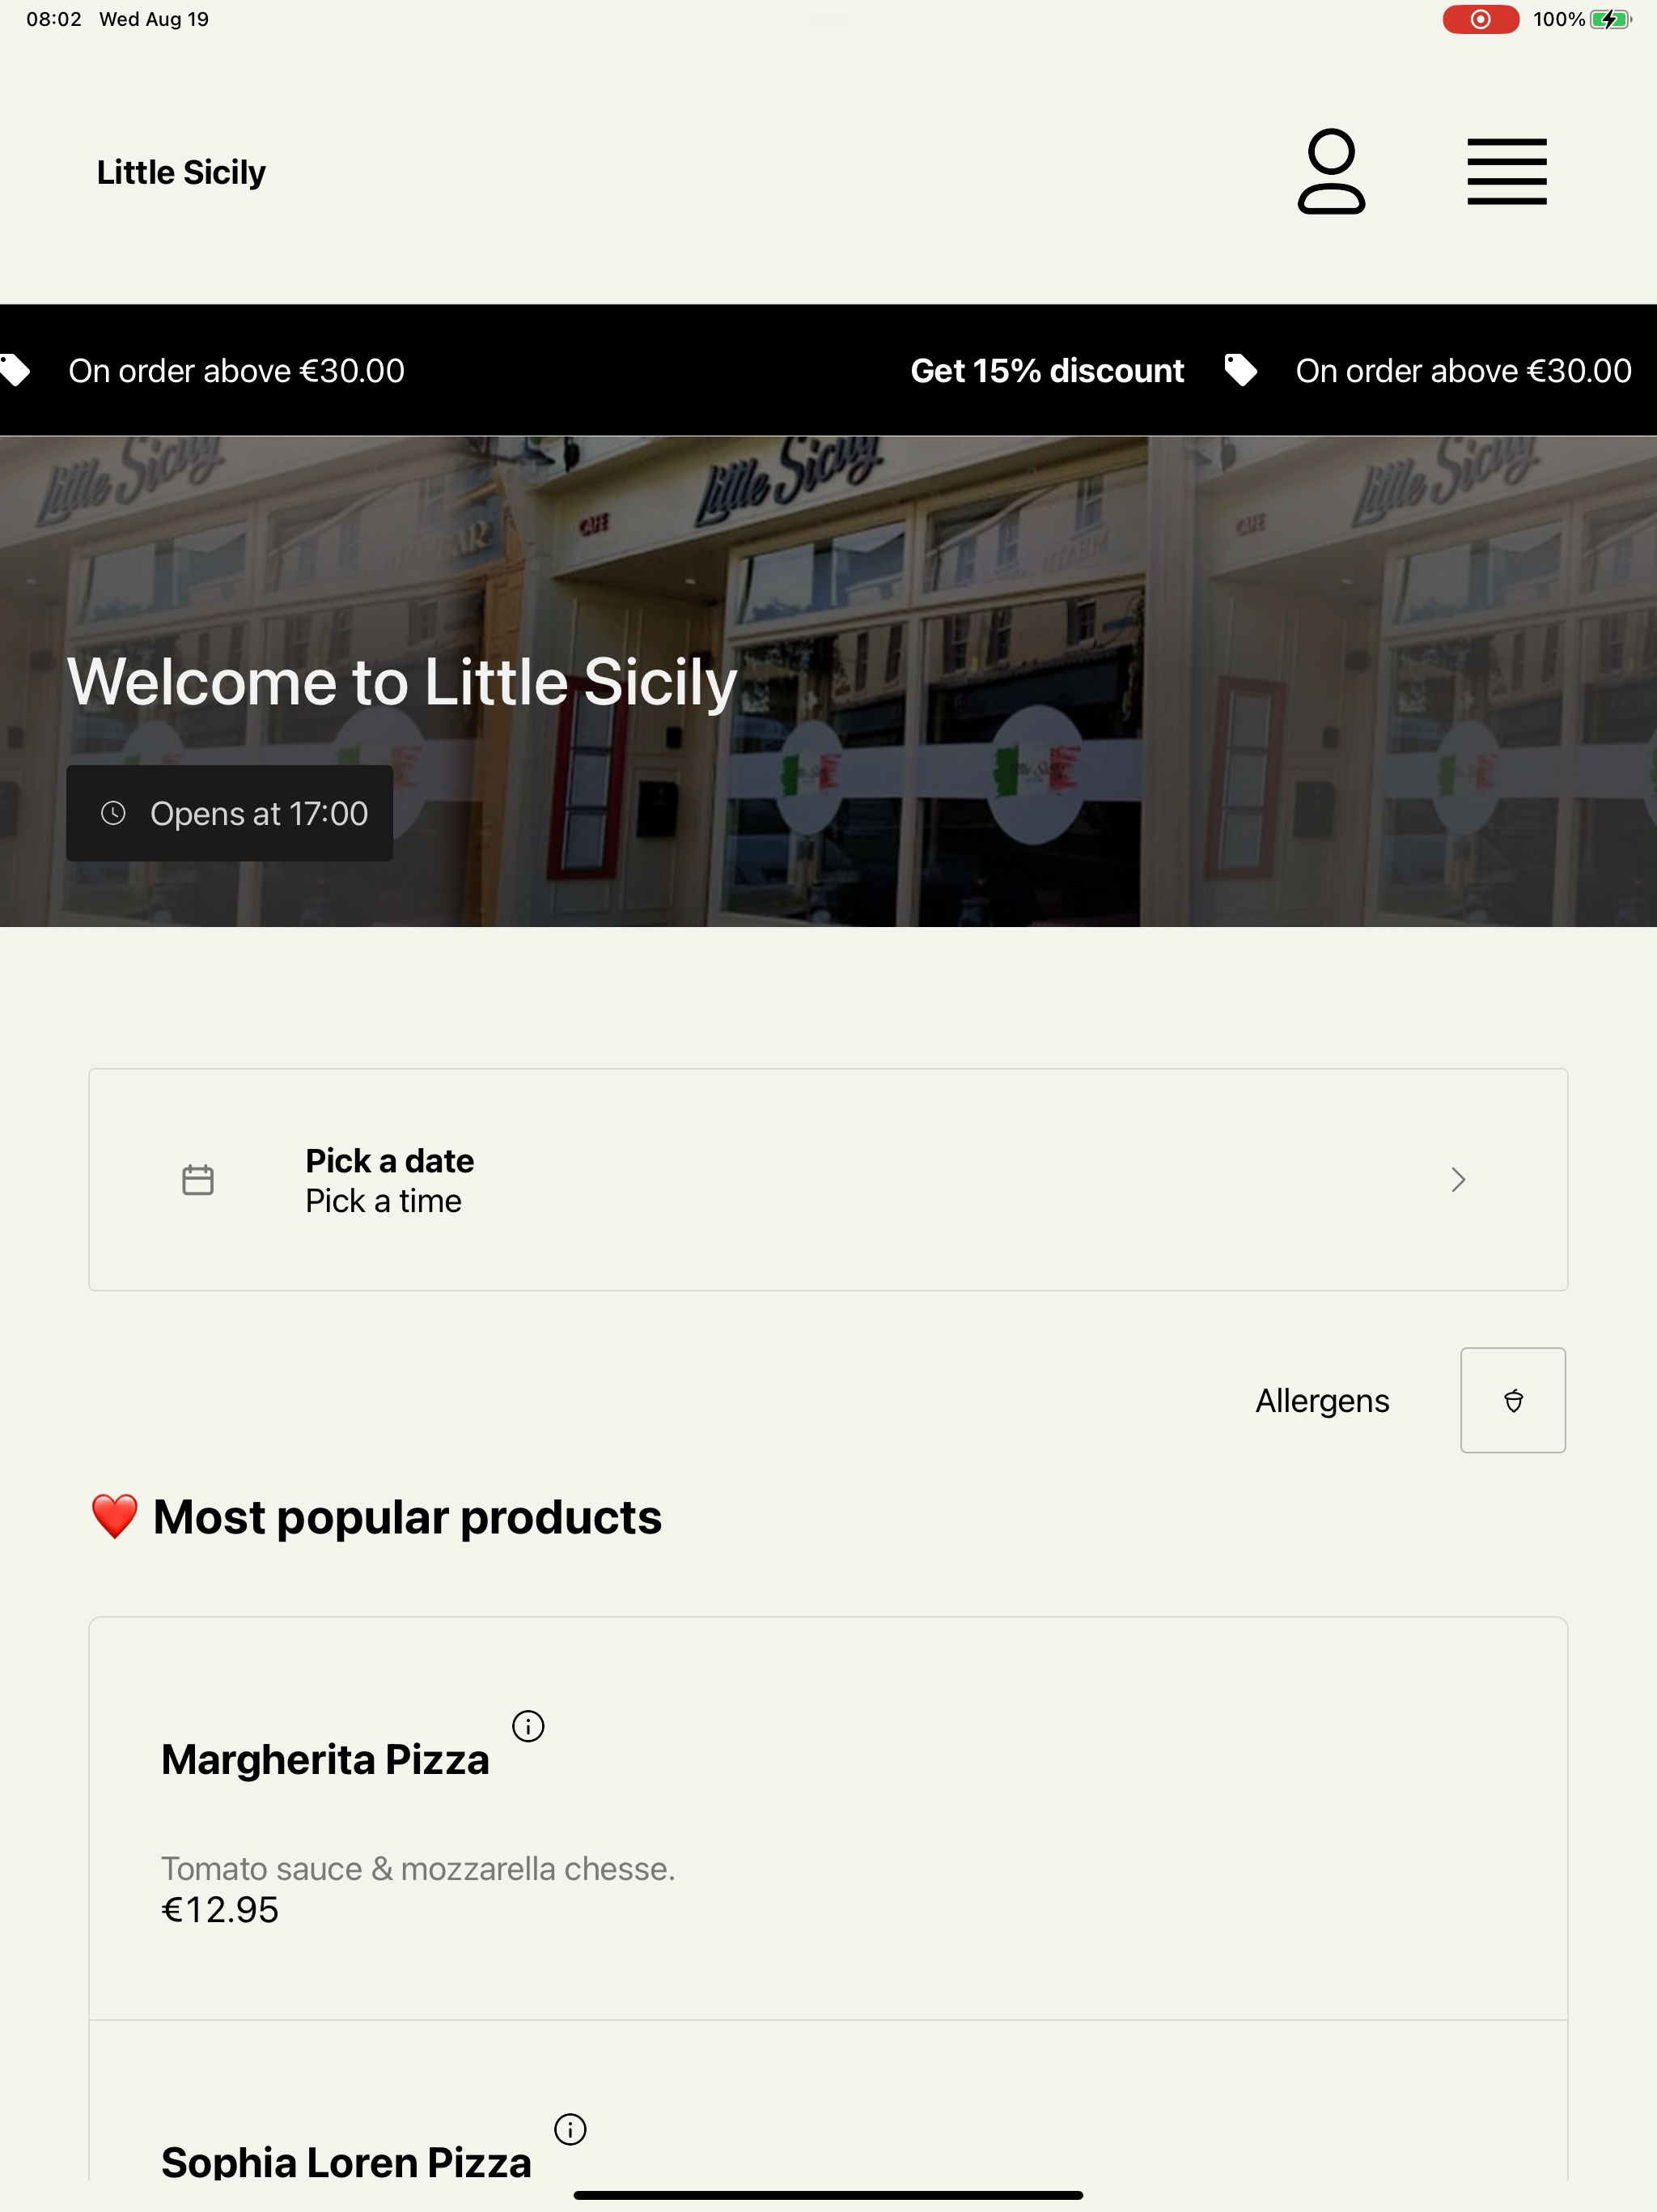1657x2212 pixels.
Task: Click the Little Sicily title link
Action: pos(181,172)
